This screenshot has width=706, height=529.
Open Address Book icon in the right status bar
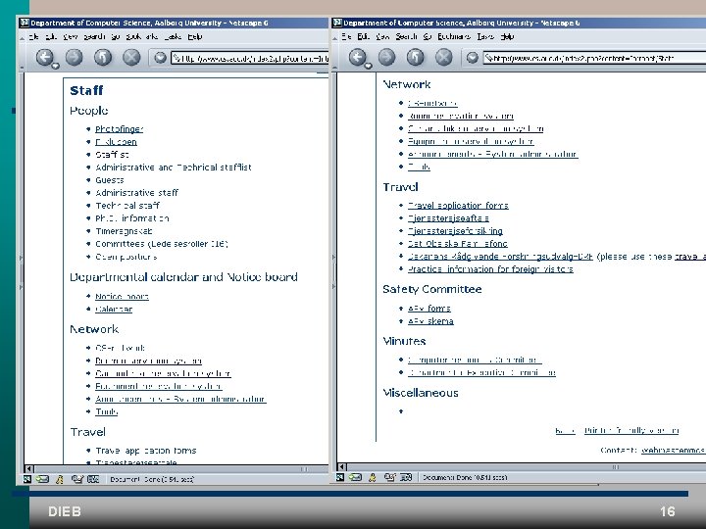point(406,477)
